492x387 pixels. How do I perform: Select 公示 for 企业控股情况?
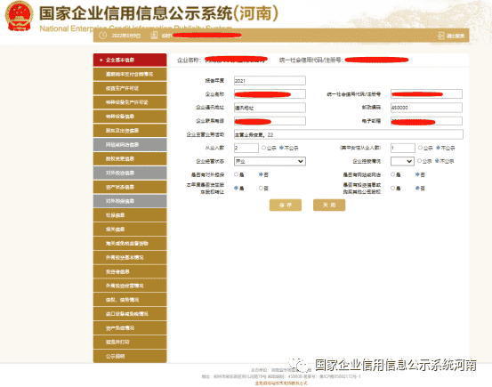click(x=419, y=161)
